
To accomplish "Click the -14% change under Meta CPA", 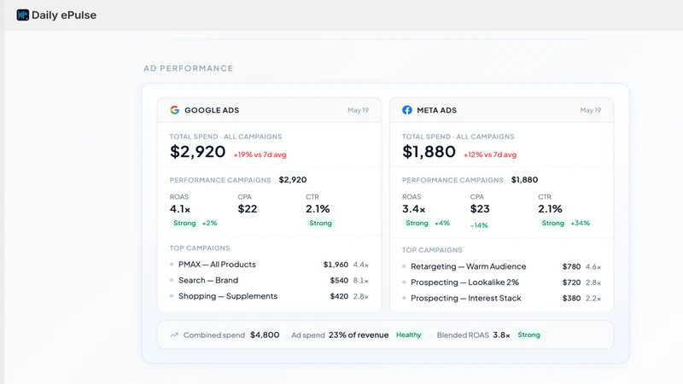I will (x=479, y=225).
